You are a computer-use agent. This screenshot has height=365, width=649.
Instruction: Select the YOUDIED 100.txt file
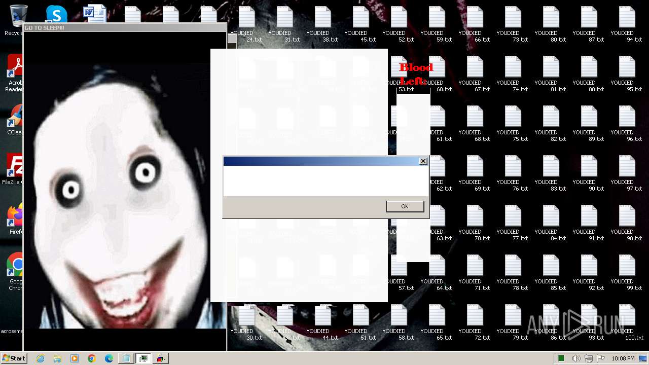pyautogui.click(x=627, y=322)
